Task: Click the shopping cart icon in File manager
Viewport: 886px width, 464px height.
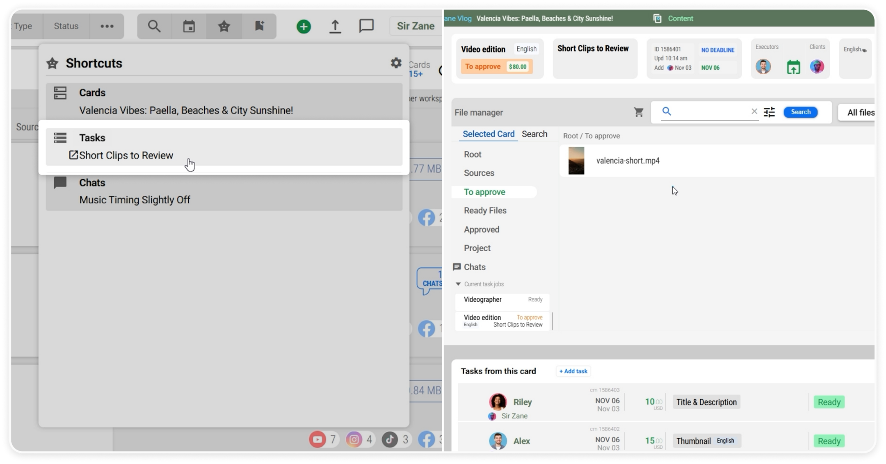Action: tap(639, 112)
